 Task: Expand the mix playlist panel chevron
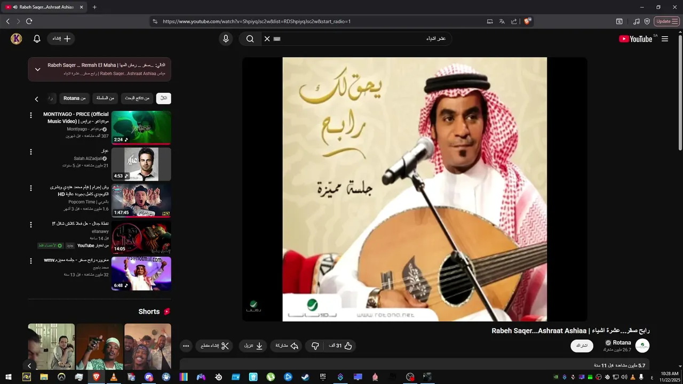tap(37, 69)
